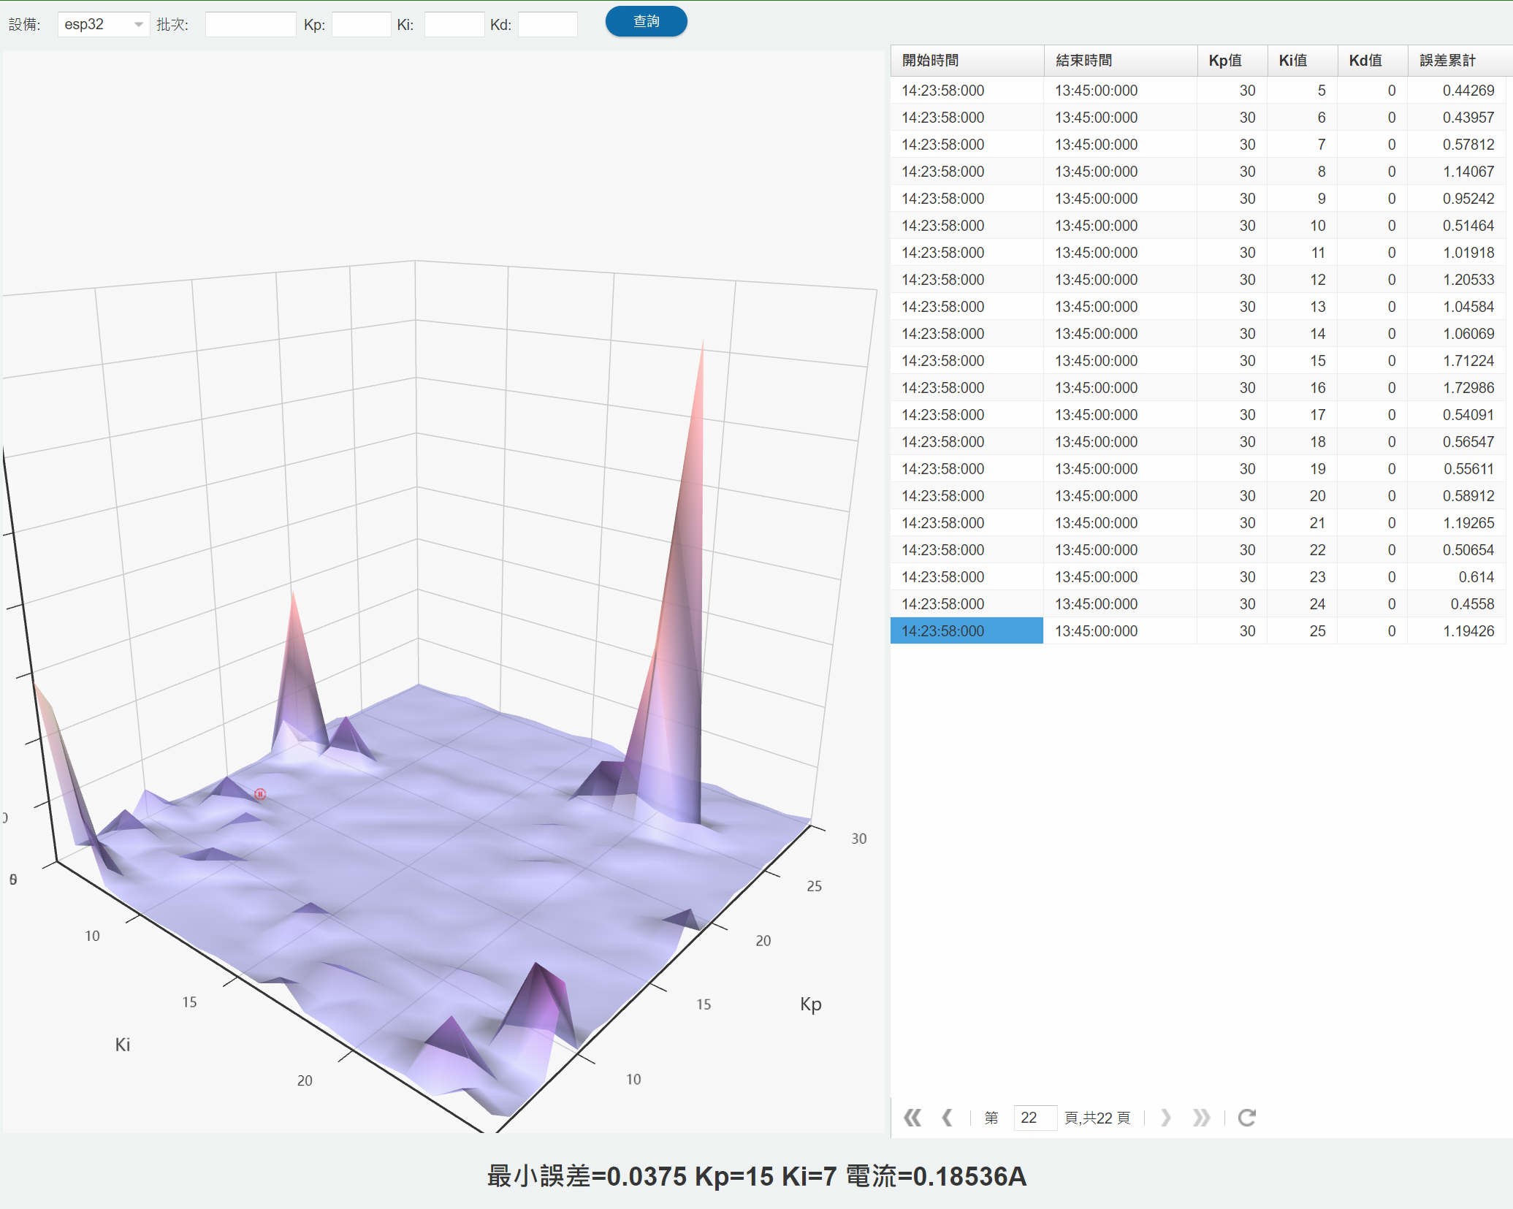Focus the 批次 input field

pyautogui.click(x=250, y=24)
